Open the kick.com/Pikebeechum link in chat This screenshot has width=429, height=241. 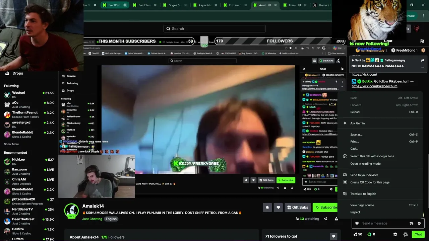tap(374, 86)
